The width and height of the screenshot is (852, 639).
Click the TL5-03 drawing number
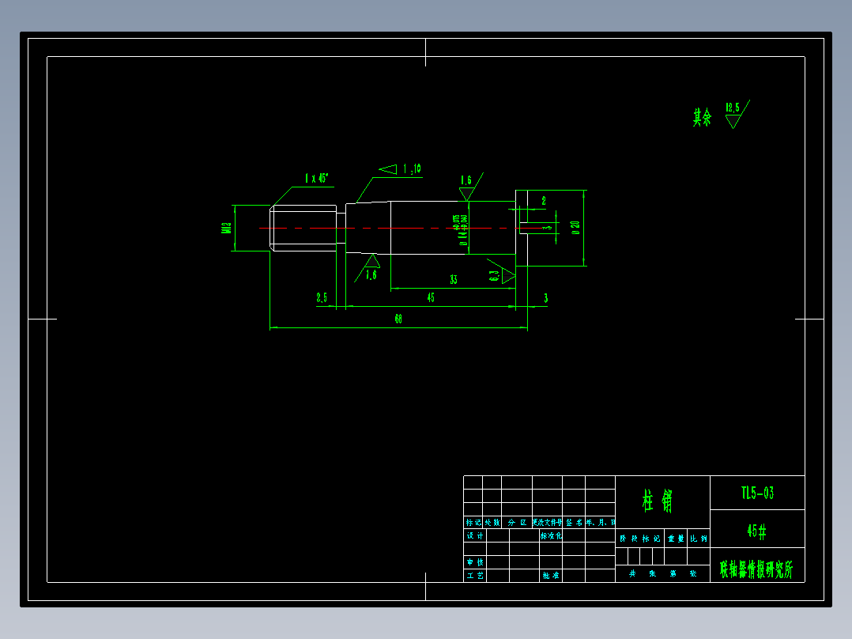pos(757,493)
